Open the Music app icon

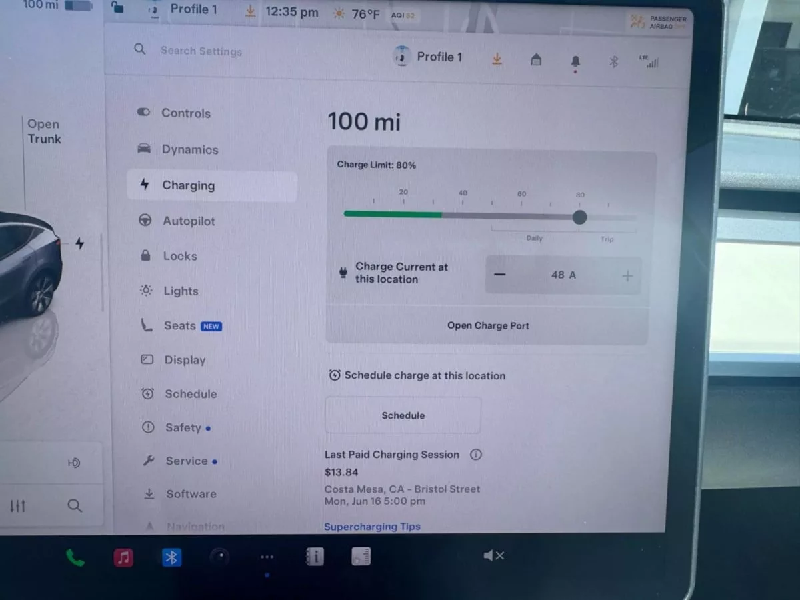point(123,557)
